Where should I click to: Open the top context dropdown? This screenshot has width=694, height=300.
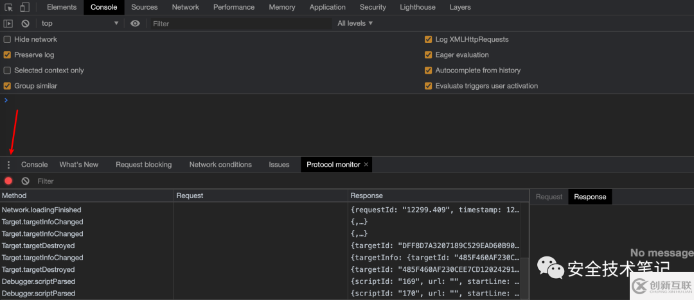(x=80, y=24)
